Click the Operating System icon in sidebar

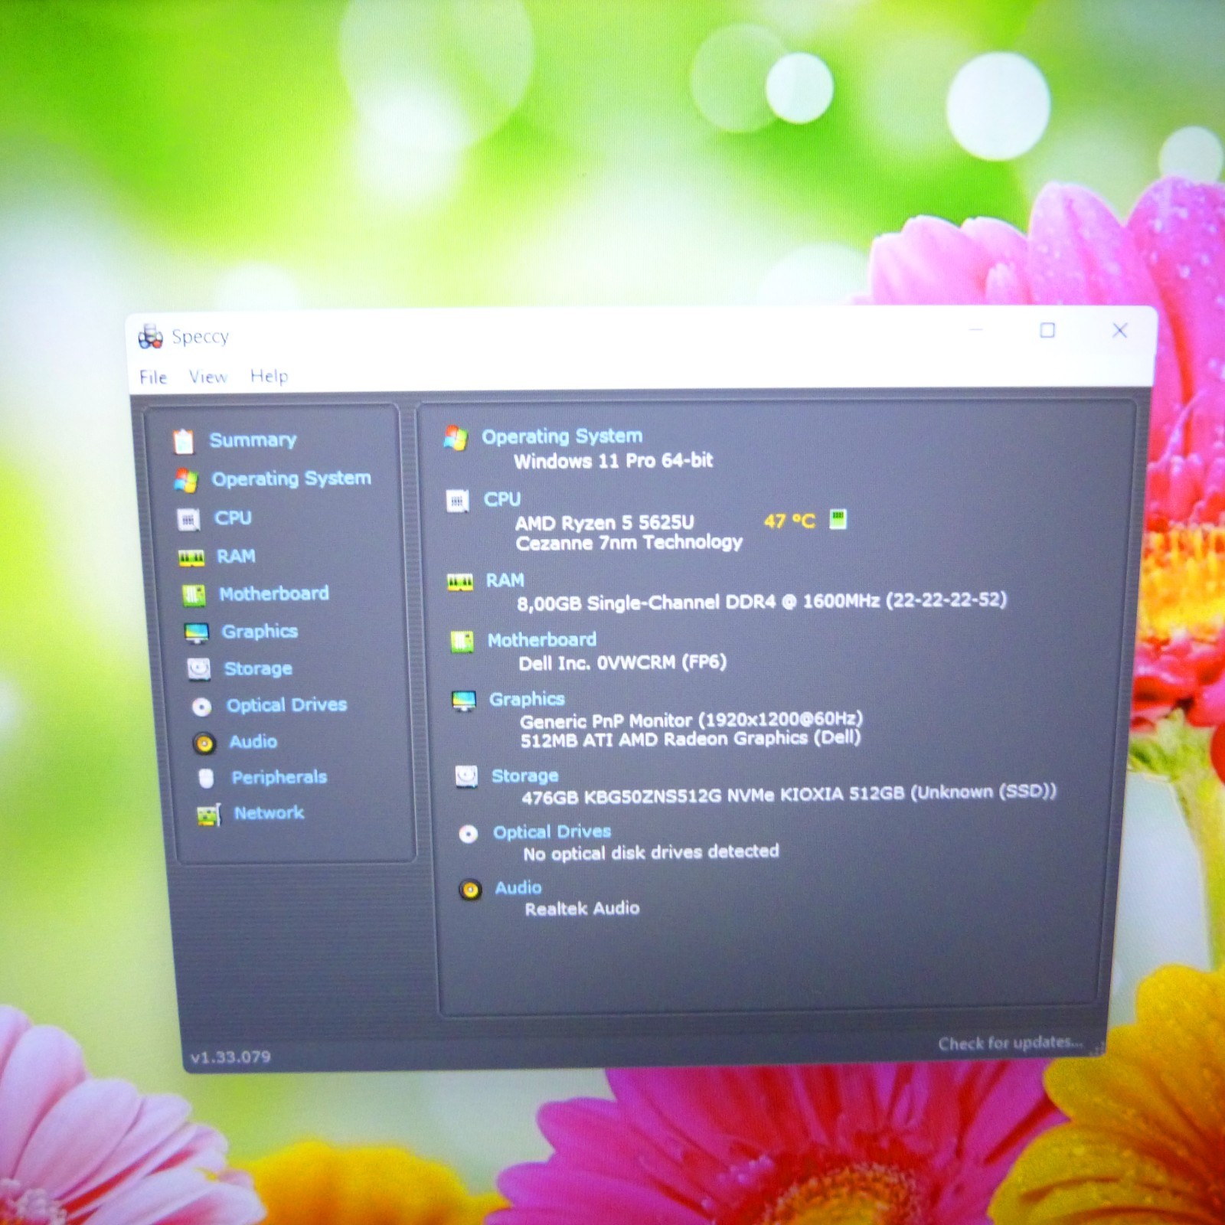pyautogui.click(x=186, y=480)
